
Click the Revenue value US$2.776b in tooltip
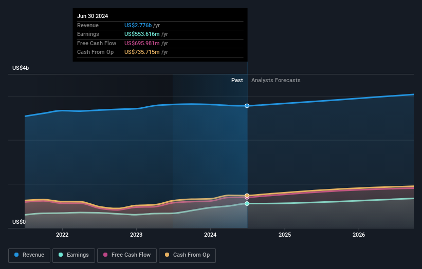click(138, 25)
